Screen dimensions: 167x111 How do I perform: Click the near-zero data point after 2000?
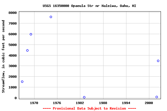click(157, 97)
